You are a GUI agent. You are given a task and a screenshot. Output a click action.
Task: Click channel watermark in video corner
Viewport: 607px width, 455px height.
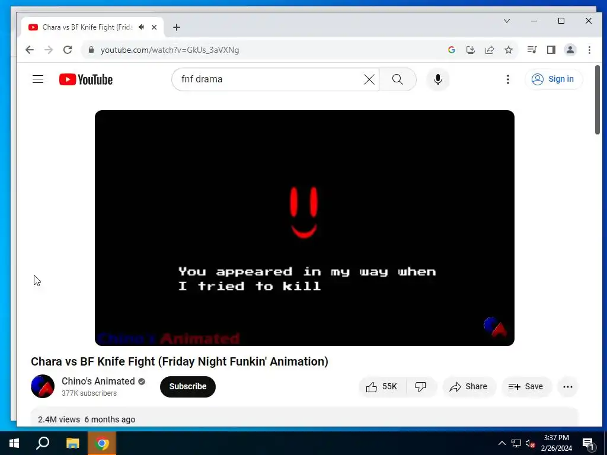point(495,327)
